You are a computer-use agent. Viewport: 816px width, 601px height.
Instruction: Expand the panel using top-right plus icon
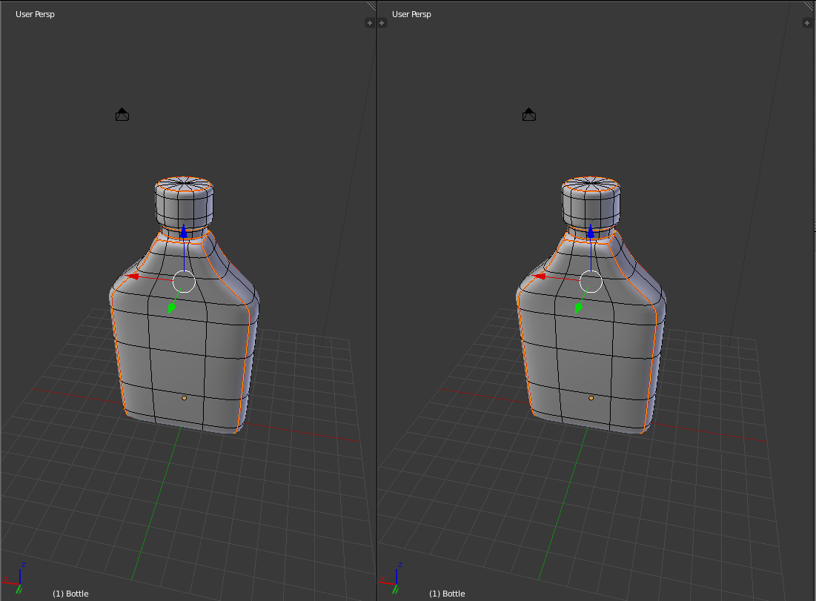tap(807, 23)
